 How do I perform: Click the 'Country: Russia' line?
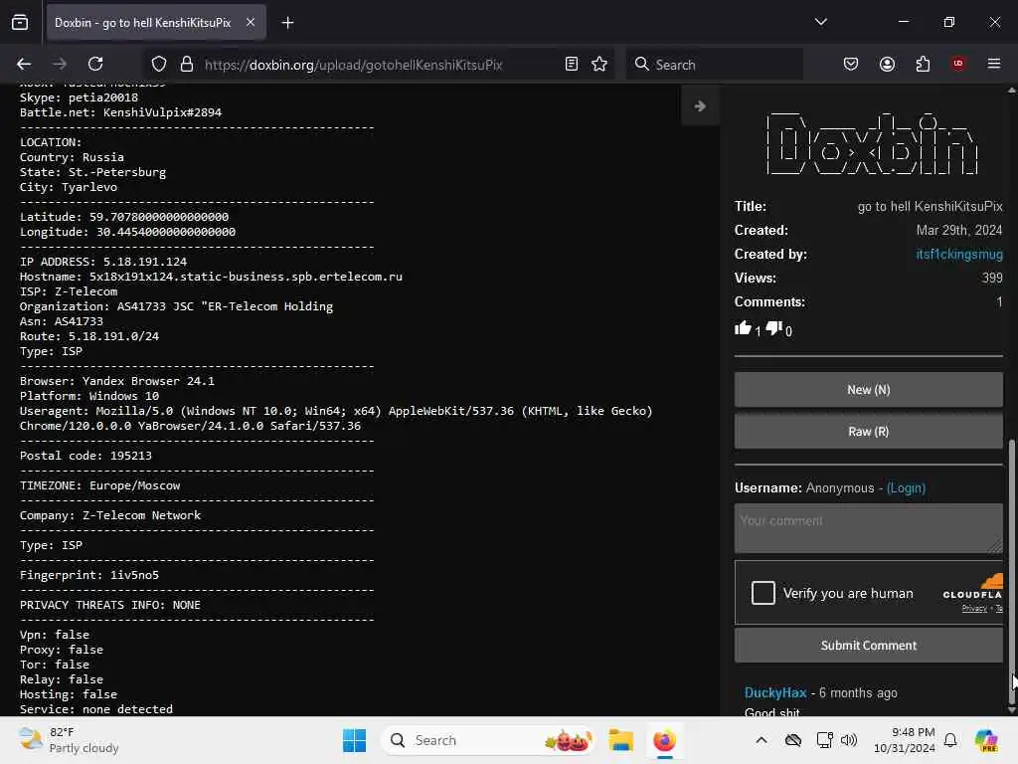[72, 156]
